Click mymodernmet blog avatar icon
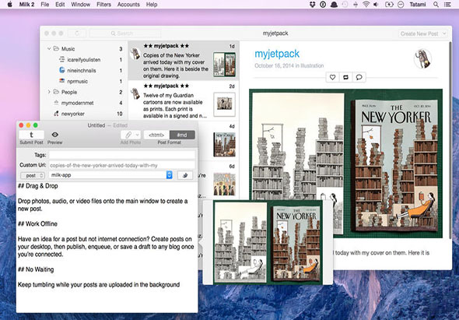This screenshot has height=320, width=459. pos(56,103)
